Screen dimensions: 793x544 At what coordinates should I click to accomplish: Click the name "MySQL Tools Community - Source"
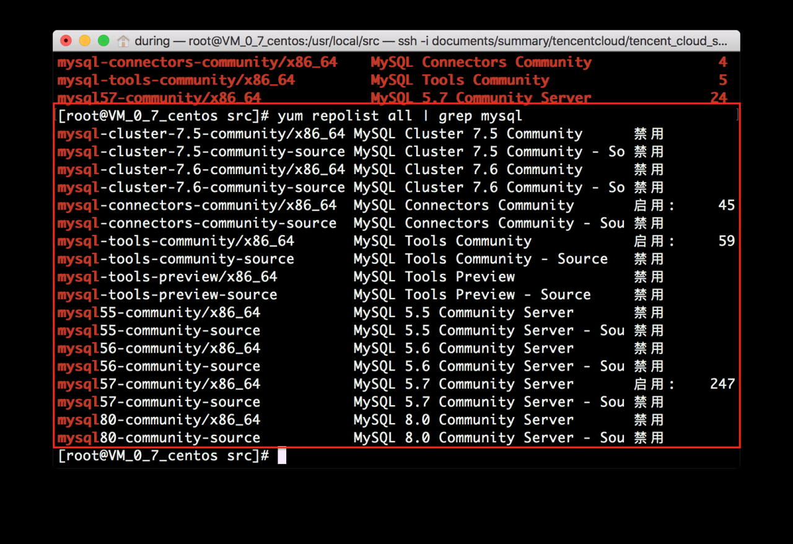coord(481,260)
